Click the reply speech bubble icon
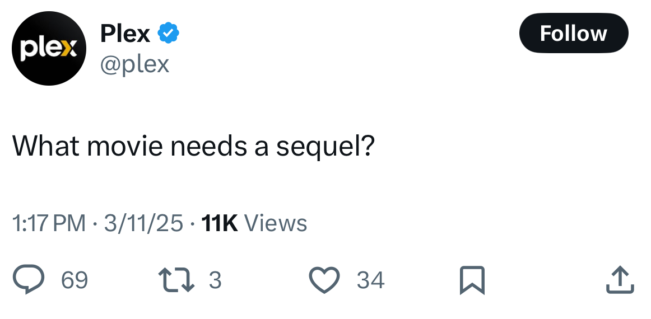Viewport: 651px width, 319px height. point(29,280)
